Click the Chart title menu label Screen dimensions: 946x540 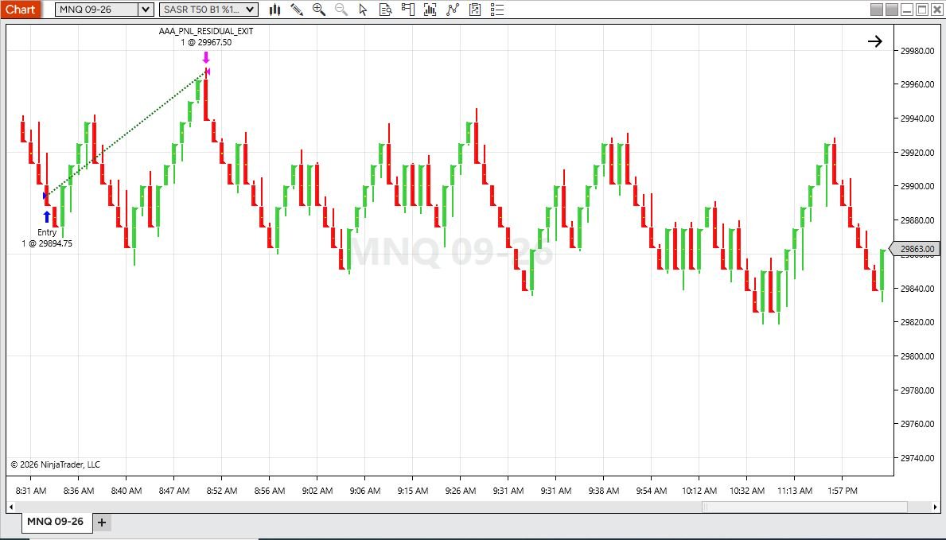coord(21,9)
